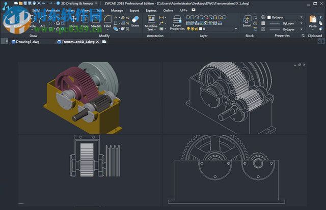The height and width of the screenshot is (210, 326).
Task: Open the 2D Drafting workspace dropdown
Action: [96, 4]
